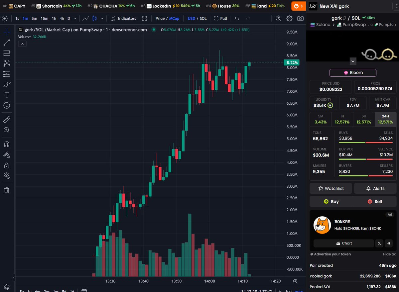The height and width of the screenshot is (292, 399).
Task: Open the long position forecasting tool
Action: tap(7, 74)
